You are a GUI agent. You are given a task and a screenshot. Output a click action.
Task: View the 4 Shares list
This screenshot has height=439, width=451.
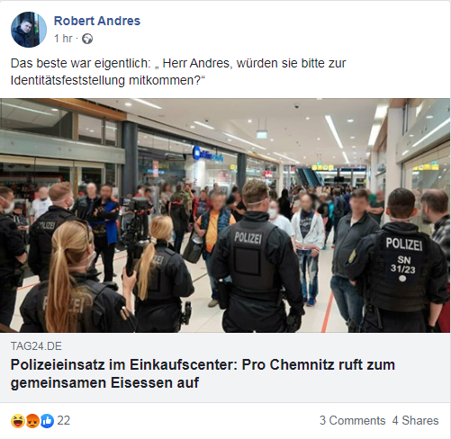click(415, 420)
